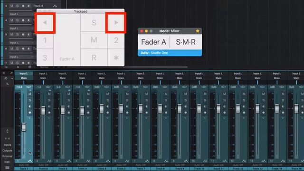Click channel 1 volume fader knob

[24, 127]
